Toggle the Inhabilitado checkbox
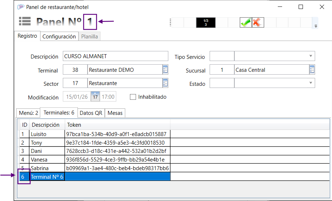 [133, 97]
